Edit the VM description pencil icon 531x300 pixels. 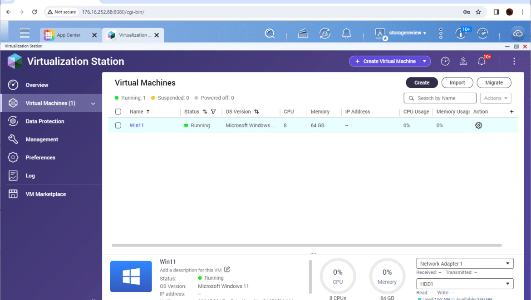[227, 269]
